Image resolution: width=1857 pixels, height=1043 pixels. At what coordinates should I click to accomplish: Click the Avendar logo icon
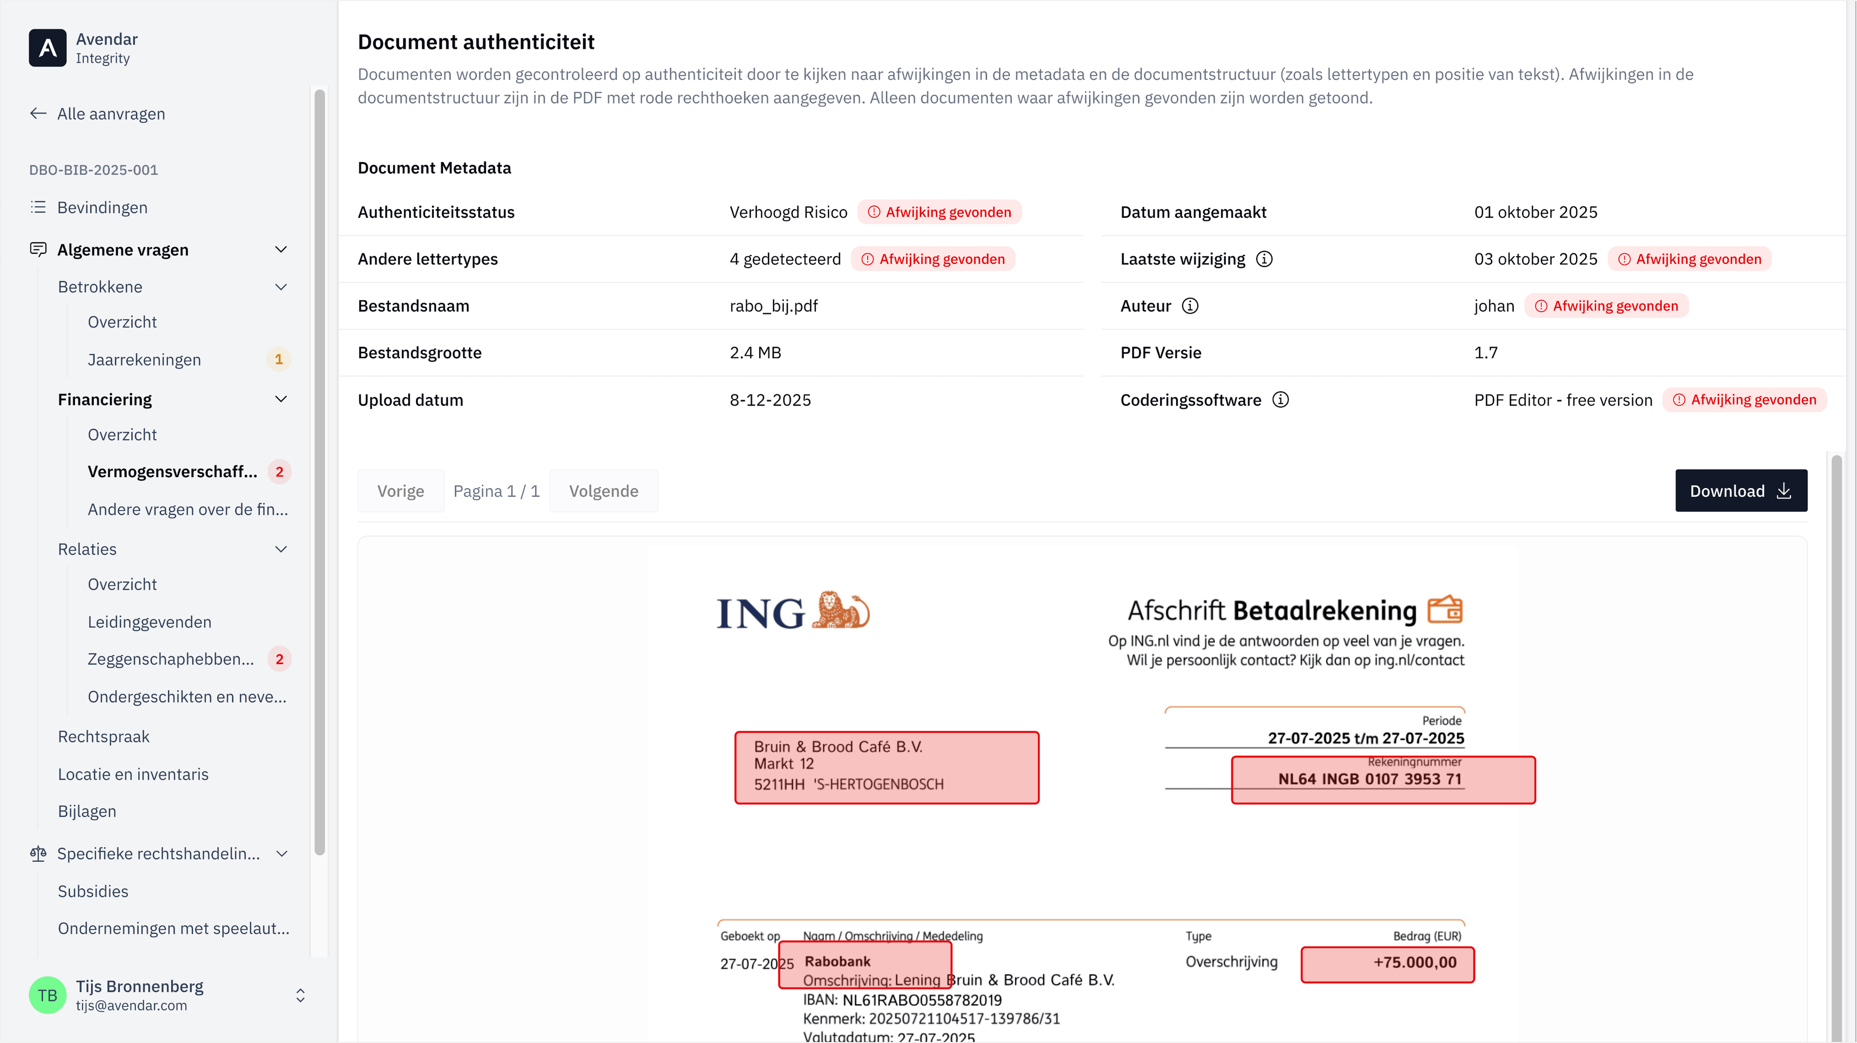coord(47,47)
